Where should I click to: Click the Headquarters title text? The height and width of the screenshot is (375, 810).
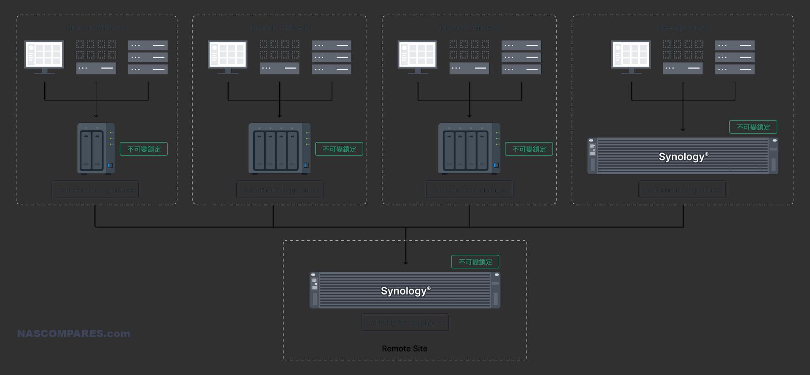(x=683, y=28)
